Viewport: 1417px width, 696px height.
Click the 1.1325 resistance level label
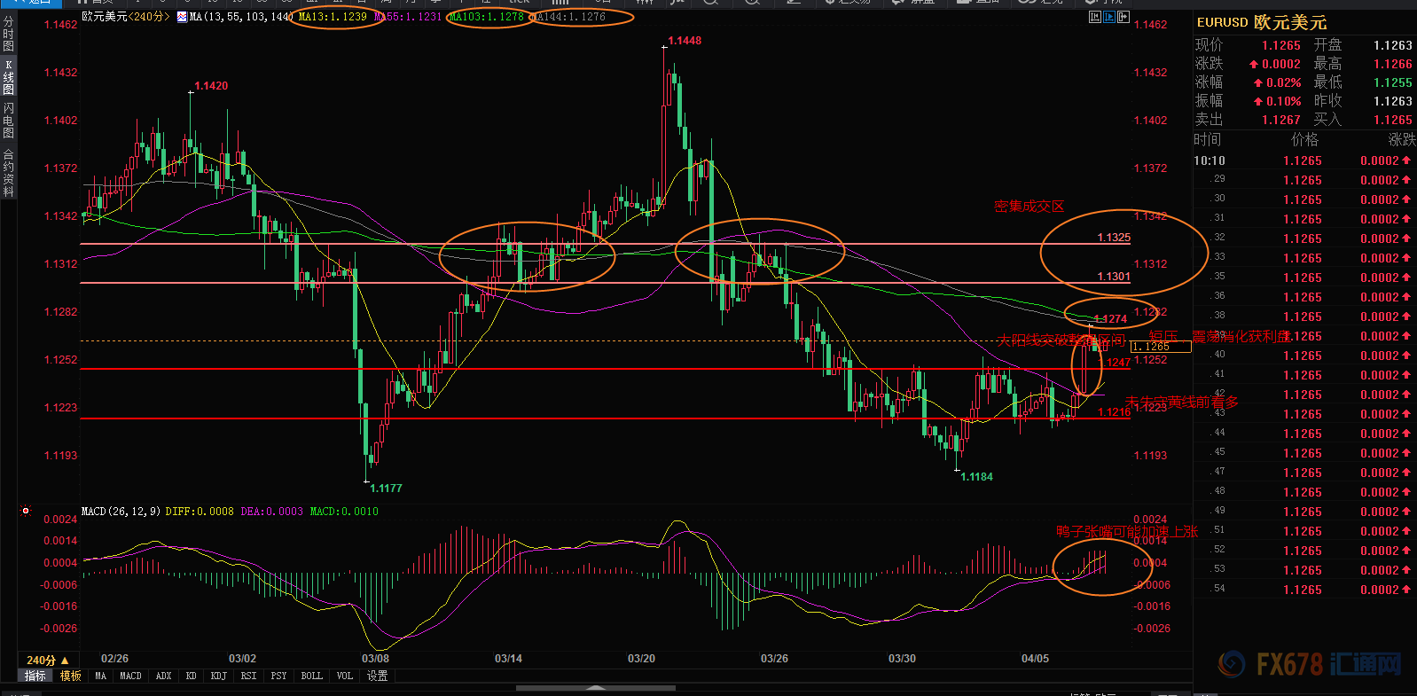pyautogui.click(x=1114, y=238)
